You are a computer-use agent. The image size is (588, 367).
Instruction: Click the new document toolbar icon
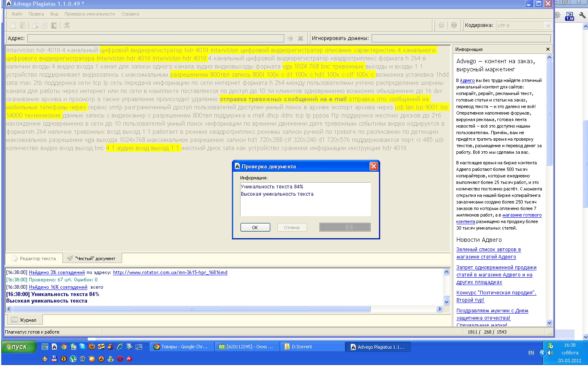(x=13, y=25)
